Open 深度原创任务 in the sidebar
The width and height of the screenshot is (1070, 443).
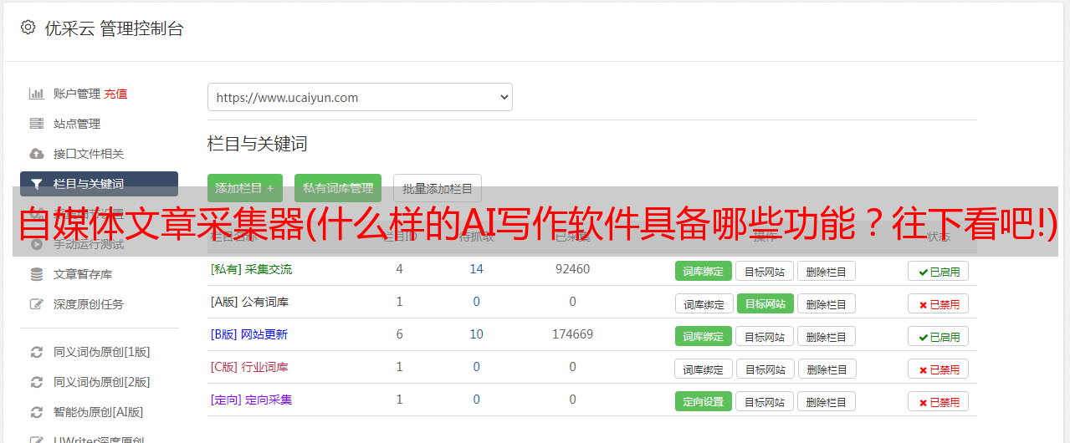[x=89, y=304]
